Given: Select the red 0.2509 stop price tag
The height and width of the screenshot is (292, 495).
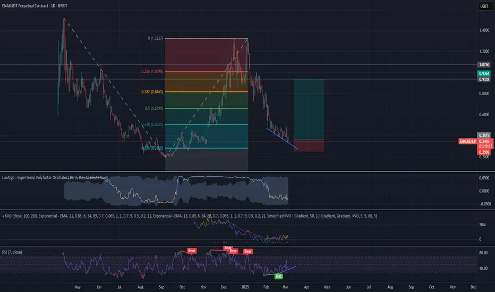Looking at the screenshot, I should [x=484, y=152].
